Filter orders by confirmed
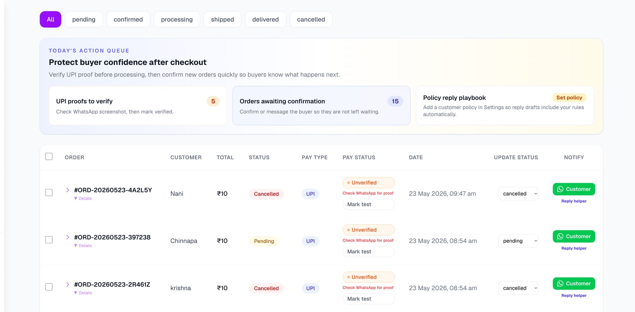The height and width of the screenshot is (312, 635). 128,19
